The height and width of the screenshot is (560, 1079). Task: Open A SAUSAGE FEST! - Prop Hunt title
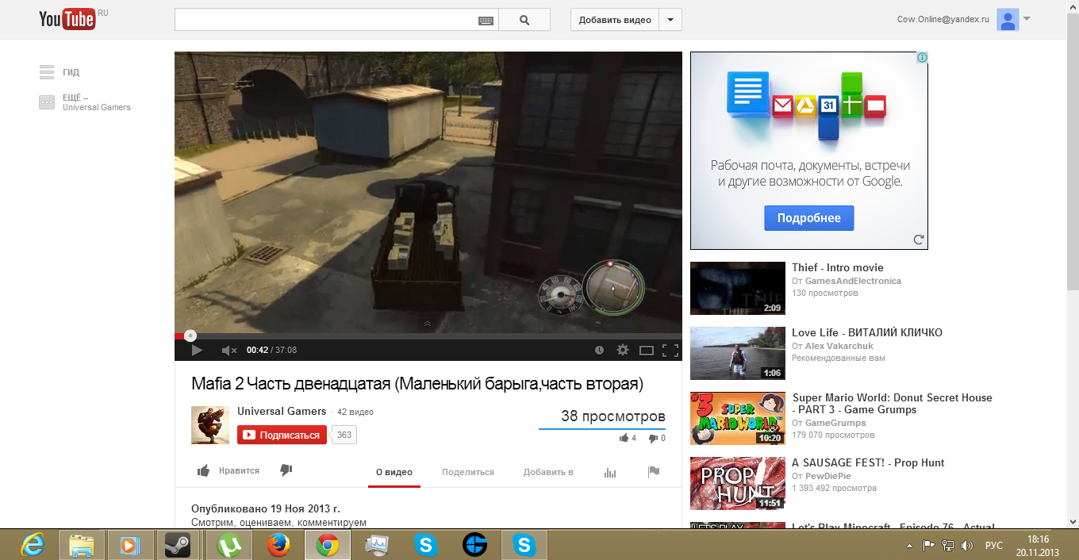(x=868, y=462)
